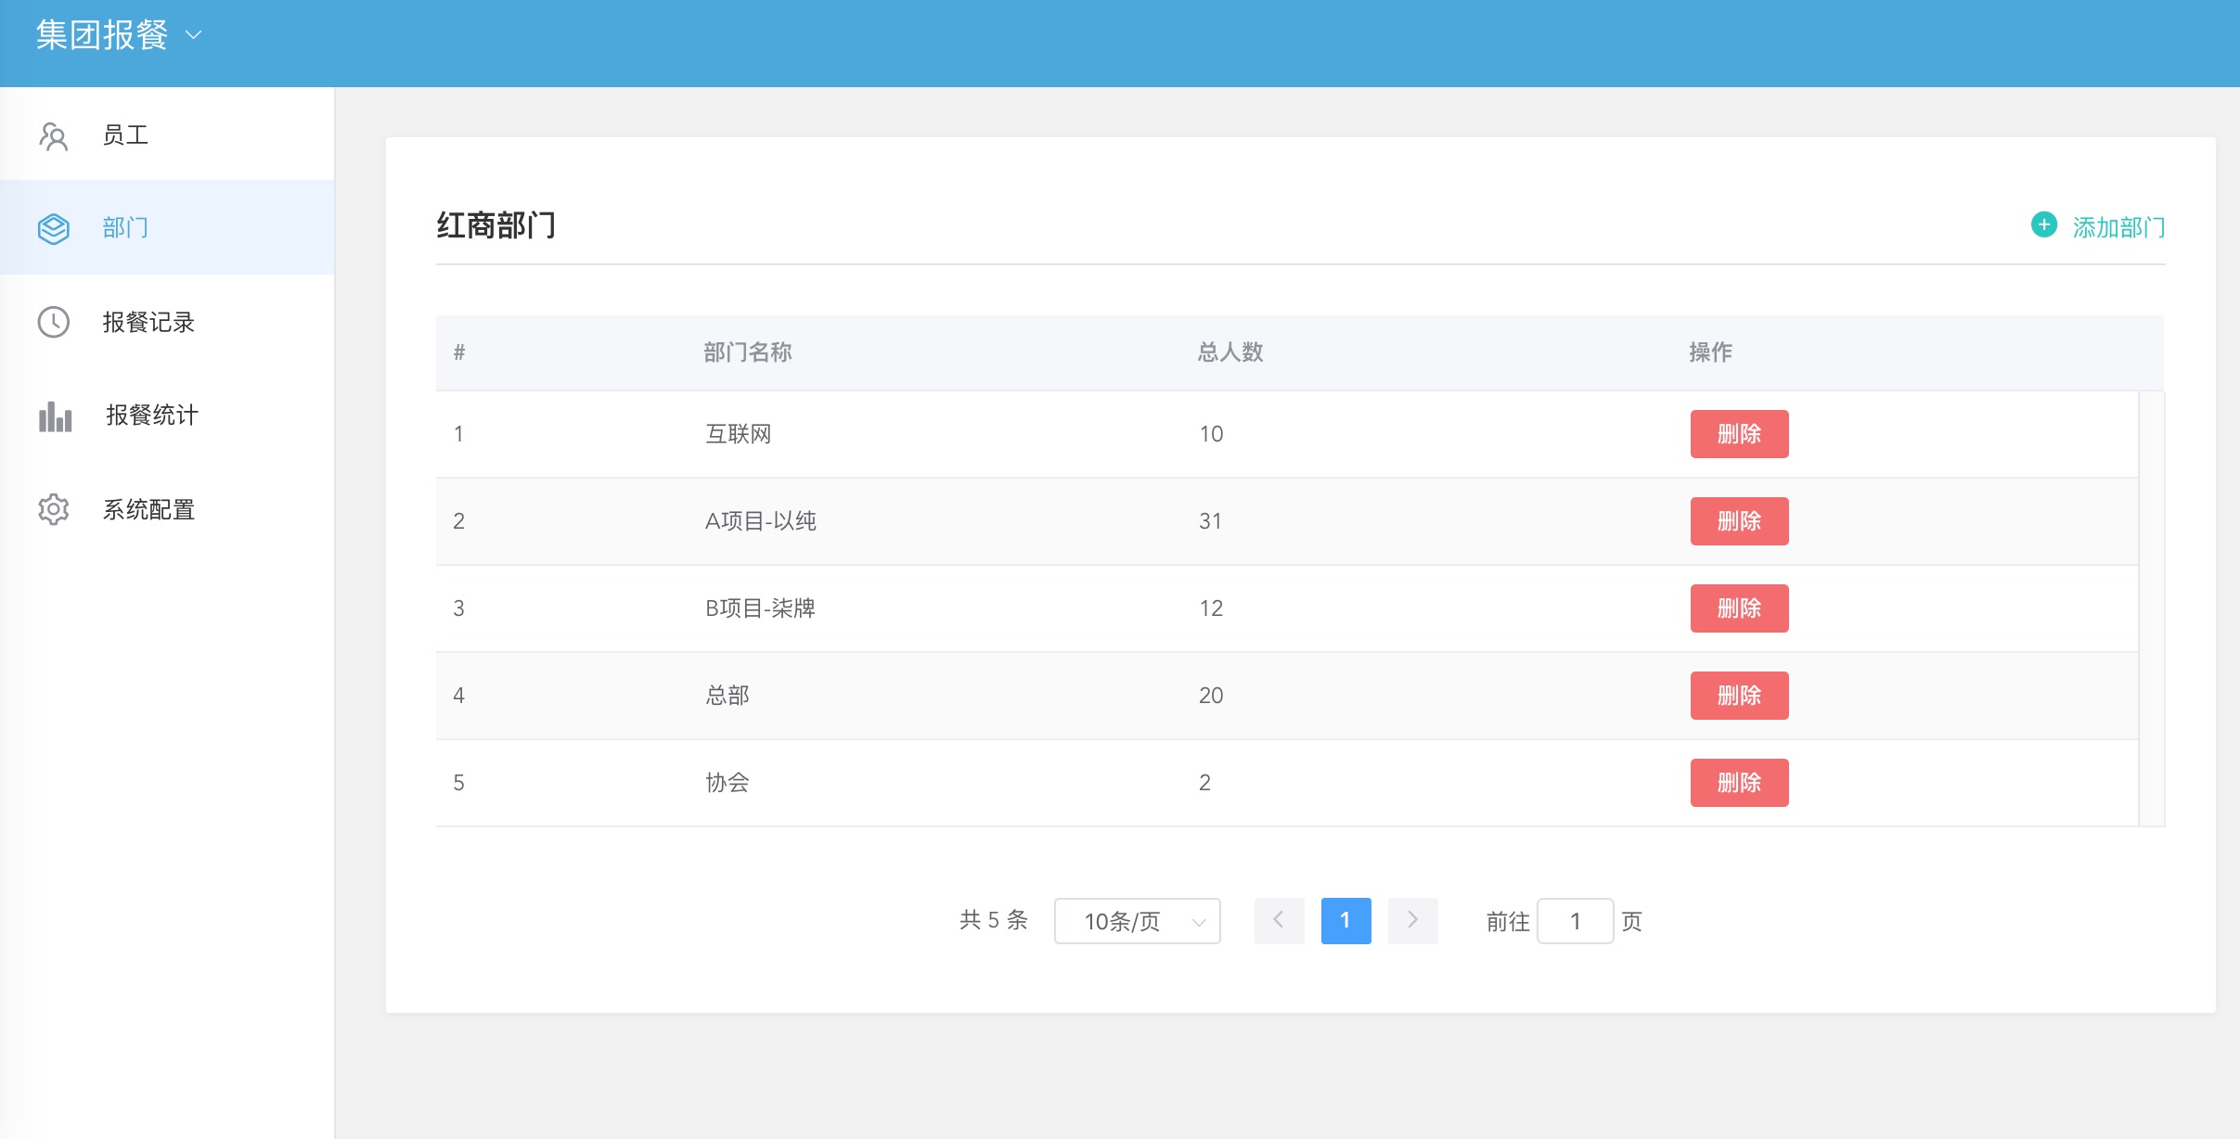Select page 1 in pagination
The height and width of the screenshot is (1139, 2240).
coord(1346,920)
